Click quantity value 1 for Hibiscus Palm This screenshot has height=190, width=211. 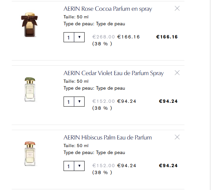[69, 166]
